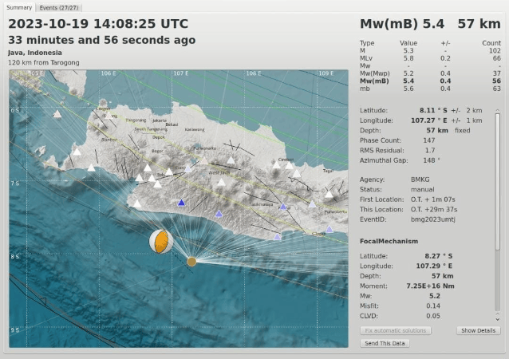Viewport: 509px width, 359px height.
Task: Switch to the Summary tab
Action: tap(19, 7)
